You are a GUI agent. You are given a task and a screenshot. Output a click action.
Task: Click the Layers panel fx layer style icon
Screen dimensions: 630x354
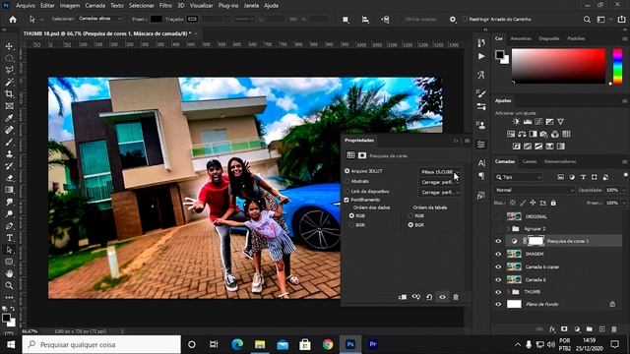pyautogui.click(x=552, y=329)
